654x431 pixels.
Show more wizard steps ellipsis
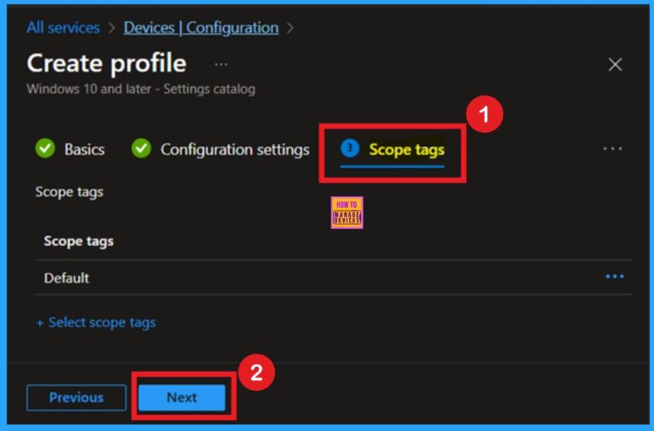click(x=612, y=148)
